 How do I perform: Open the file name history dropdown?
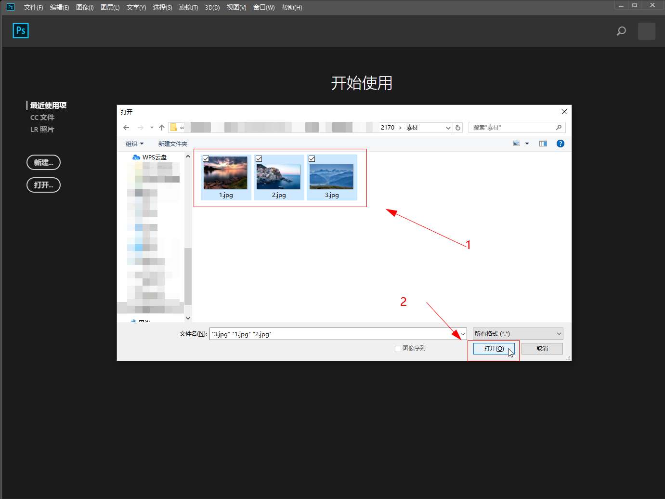pyautogui.click(x=462, y=334)
